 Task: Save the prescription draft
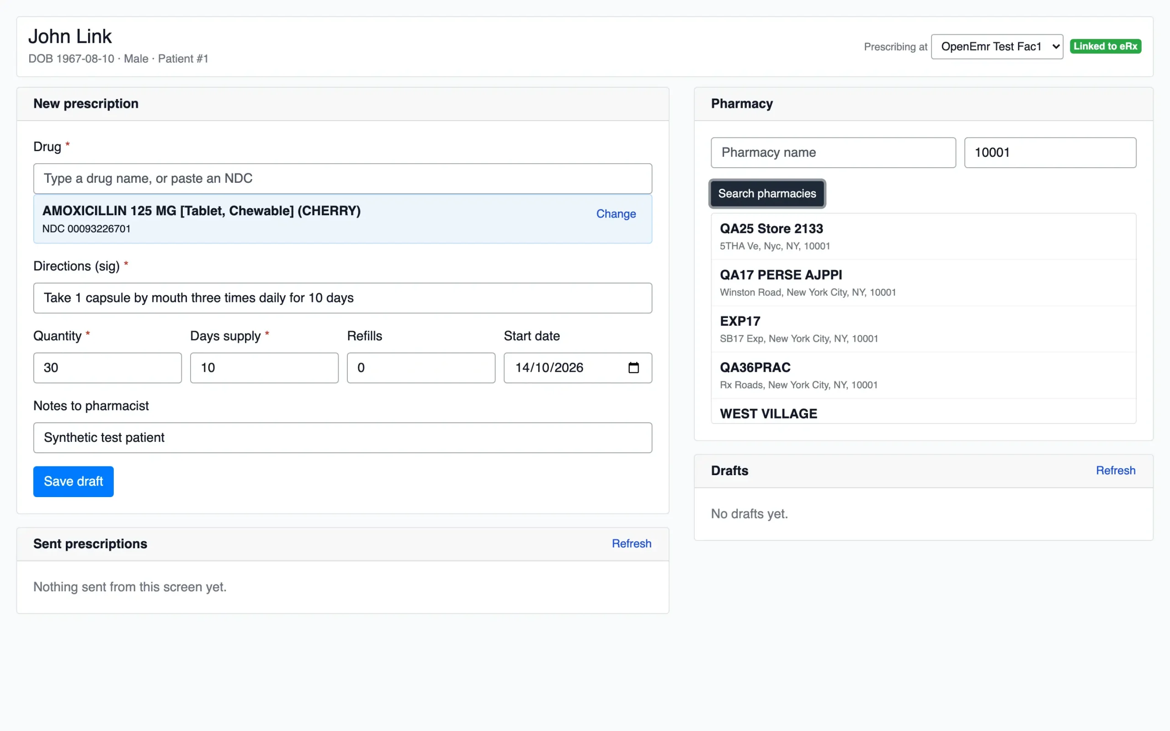click(x=74, y=482)
